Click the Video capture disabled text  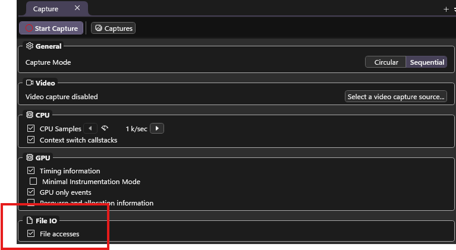coord(62,97)
